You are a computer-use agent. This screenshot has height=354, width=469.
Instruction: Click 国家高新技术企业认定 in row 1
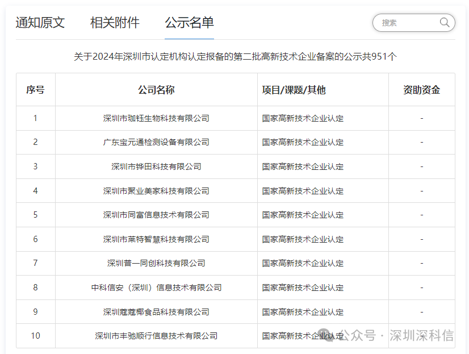303,118
